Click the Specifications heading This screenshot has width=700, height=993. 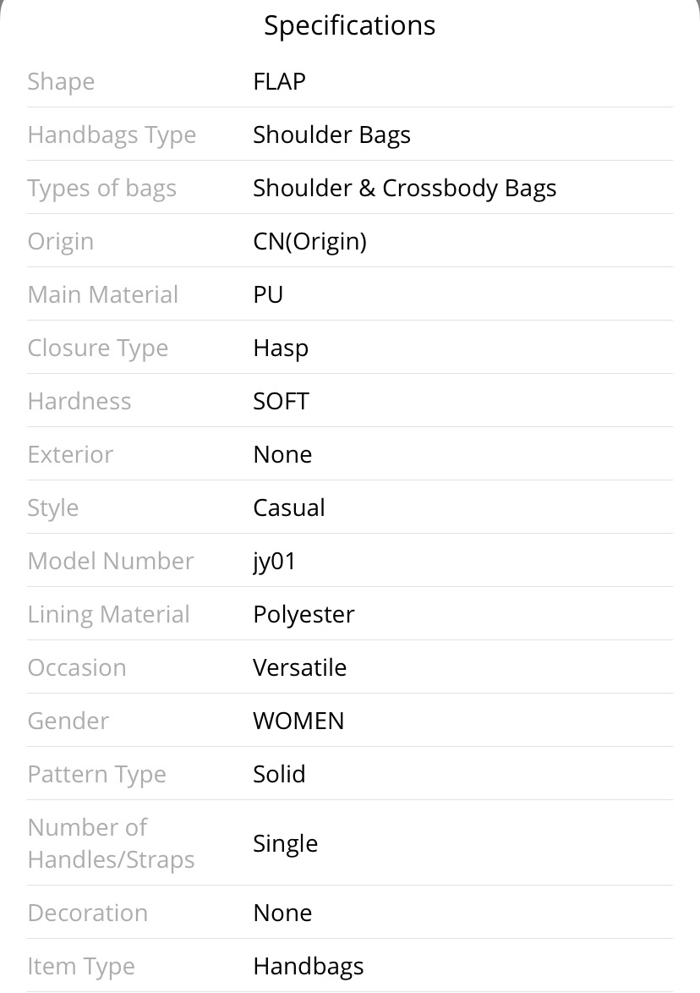coord(349,26)
